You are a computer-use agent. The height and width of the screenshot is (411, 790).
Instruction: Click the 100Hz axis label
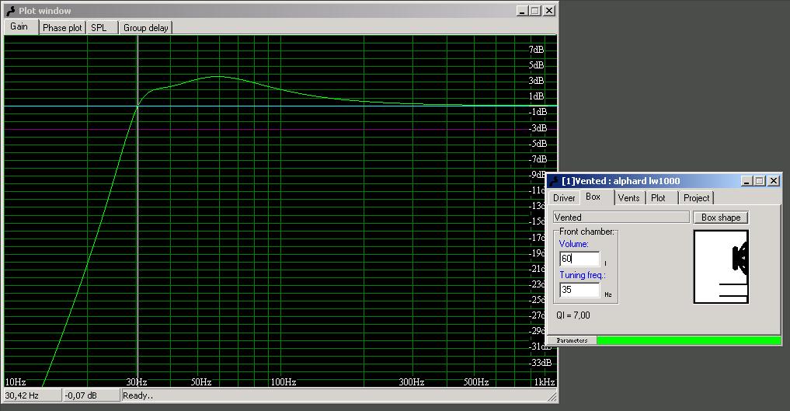[284, 381]
